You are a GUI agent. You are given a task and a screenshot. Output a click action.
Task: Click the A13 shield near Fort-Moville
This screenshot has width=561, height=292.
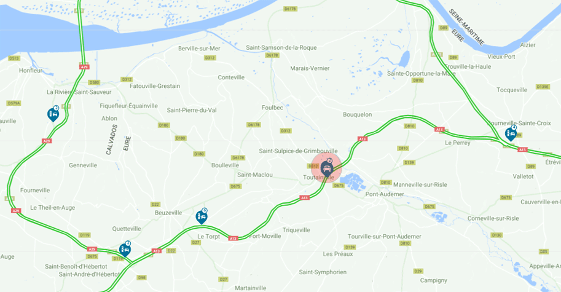(233, 239)
